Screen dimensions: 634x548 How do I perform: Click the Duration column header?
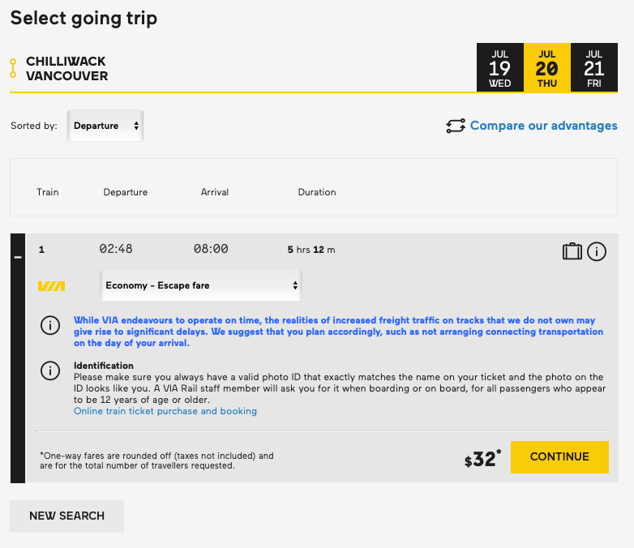[317, 192]
